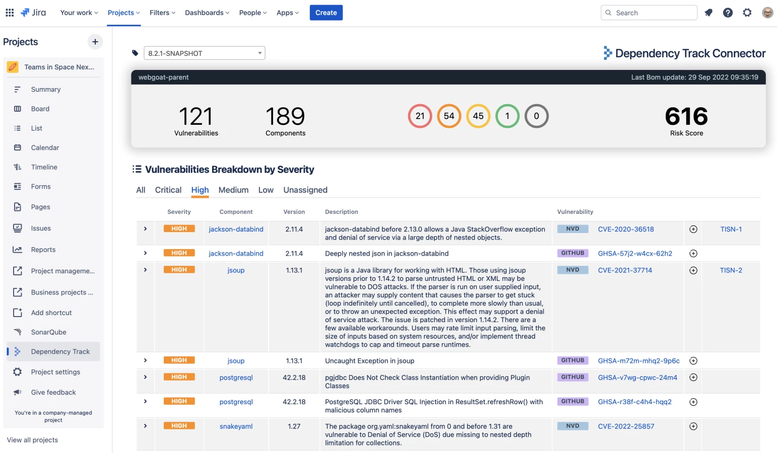777x453 pixels.
Task: Open the Projects menu in top bar
Action: click(x=124, y=13)
